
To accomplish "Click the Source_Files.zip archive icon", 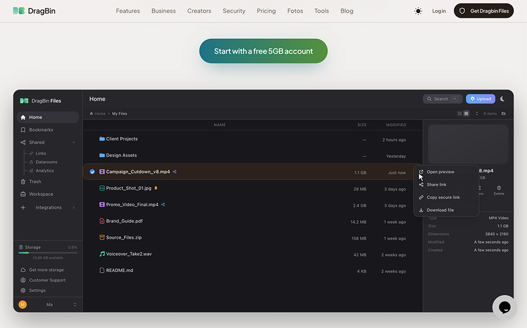I will [x=102, y=237].
